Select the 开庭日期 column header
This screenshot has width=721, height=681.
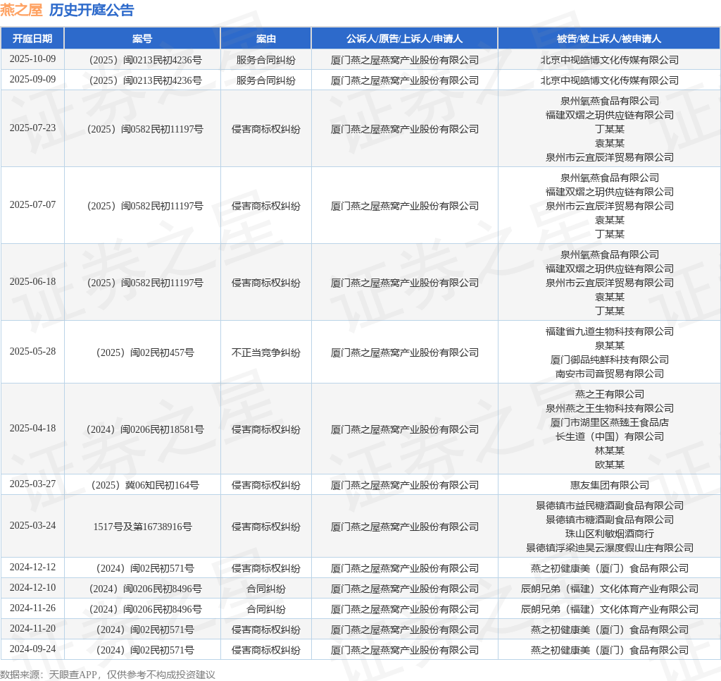click(32, 39)
